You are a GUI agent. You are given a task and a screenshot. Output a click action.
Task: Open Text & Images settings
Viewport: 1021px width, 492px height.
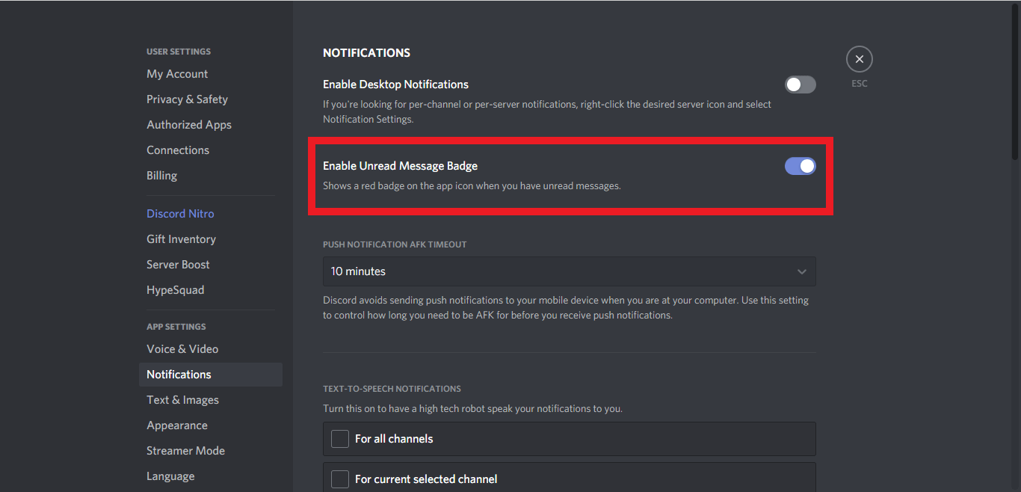tap(182, 400)
